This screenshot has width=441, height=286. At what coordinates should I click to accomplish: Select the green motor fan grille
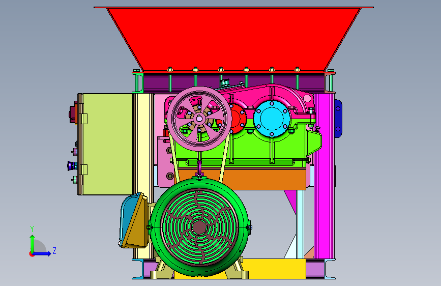[x=200, y=227]
